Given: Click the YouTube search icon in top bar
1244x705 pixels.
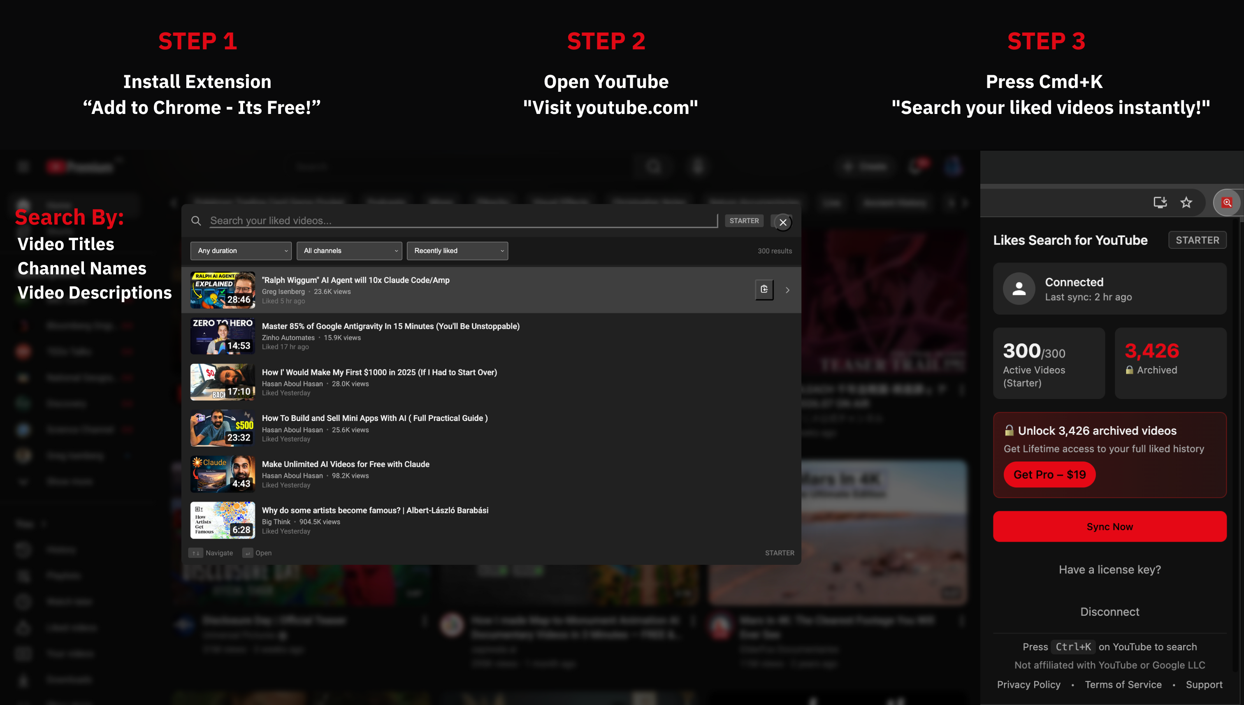Looking at the screenshot, I should click(x=653, y=166).
